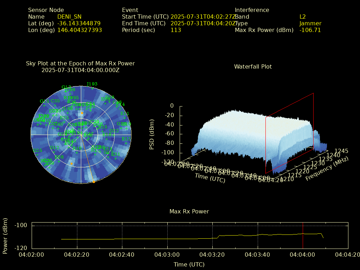Select the E08 satellite marker
This screenshot has height=270, width=360.
pyautogui.click(x=59, y=161)
